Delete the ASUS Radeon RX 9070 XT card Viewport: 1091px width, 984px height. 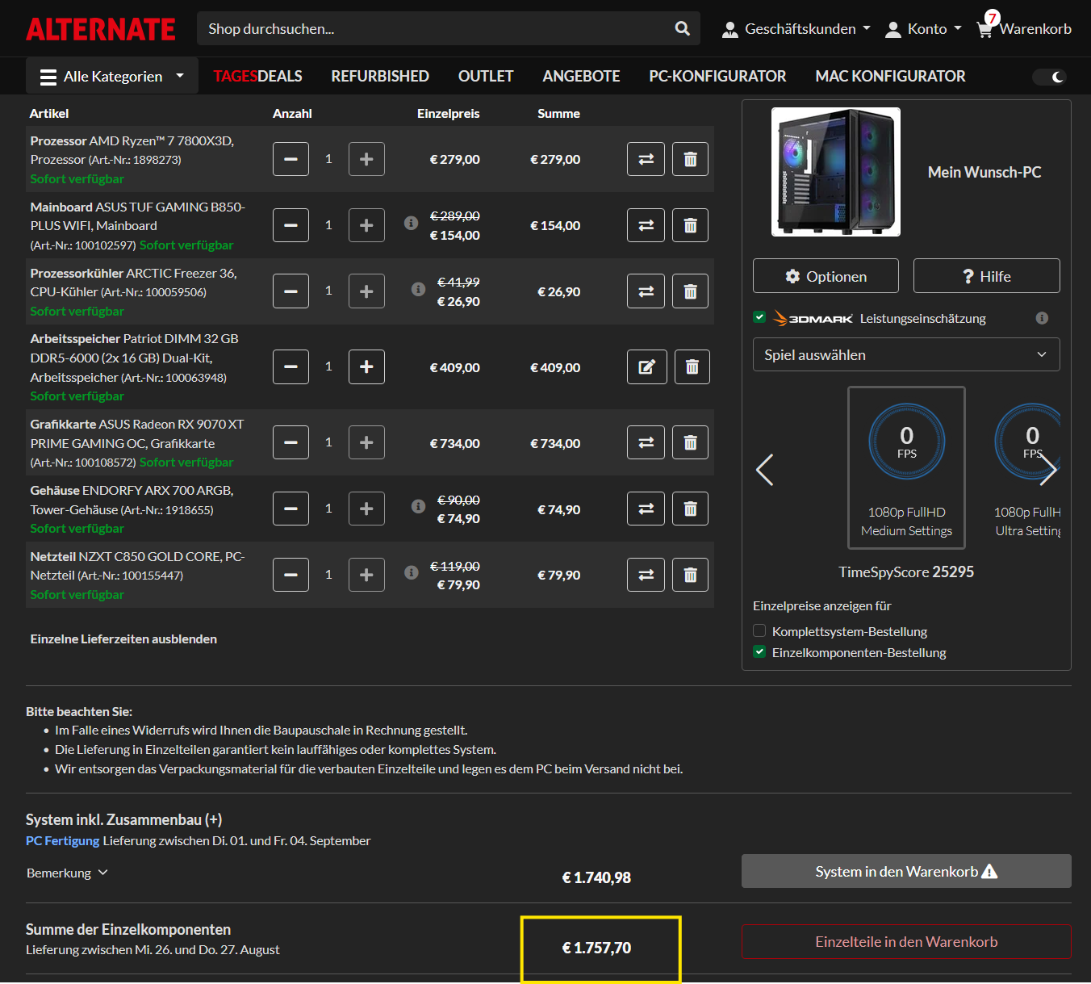click(690, 442)
